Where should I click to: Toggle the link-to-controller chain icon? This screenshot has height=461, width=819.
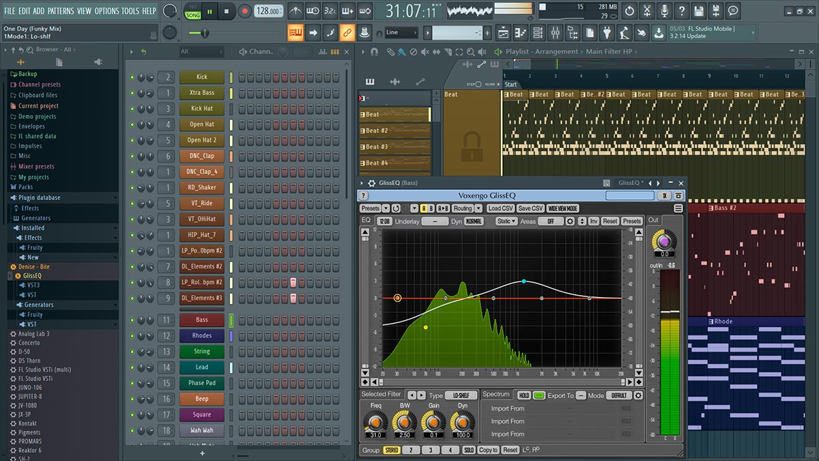coord(347,32)
